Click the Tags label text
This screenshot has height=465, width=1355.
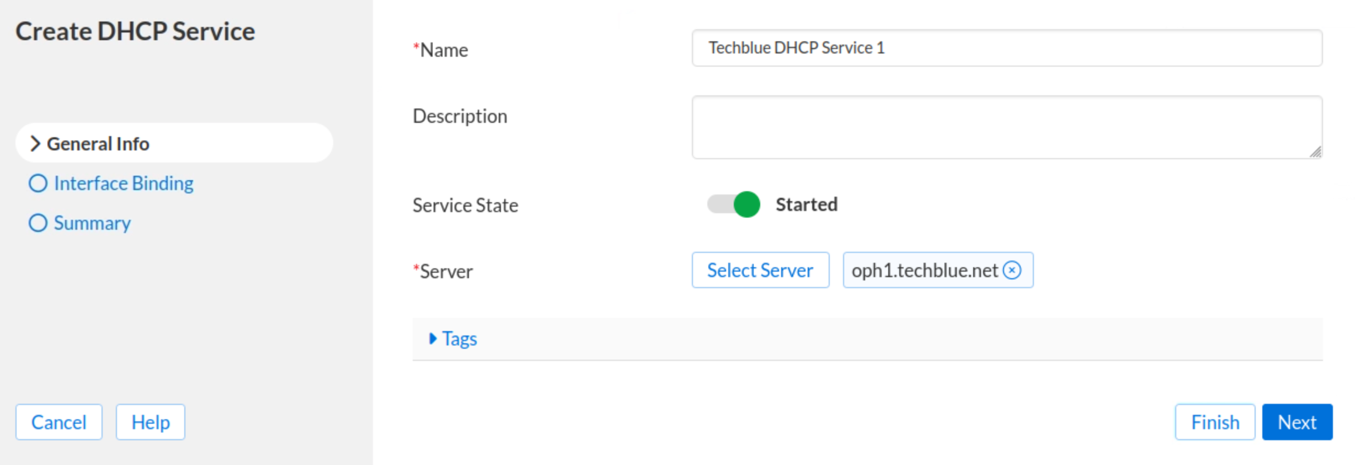click(x=460, y=339)
